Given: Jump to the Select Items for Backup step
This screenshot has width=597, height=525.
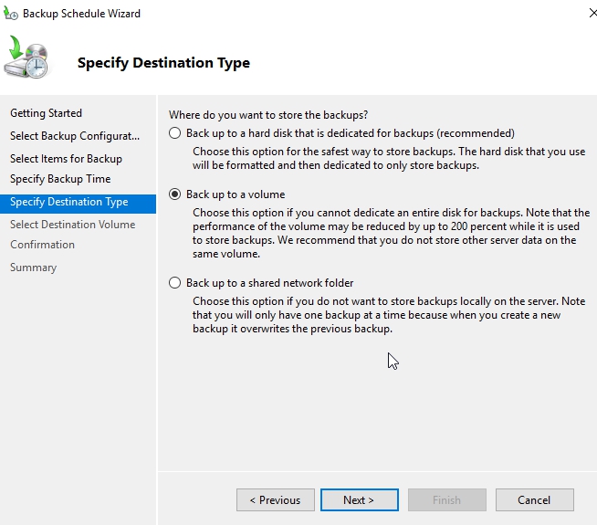Looking at the screenshot, I should pos(66,159).
